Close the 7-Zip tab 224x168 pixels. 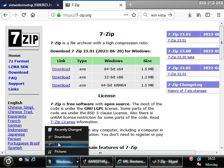click(x=121, y=5)
